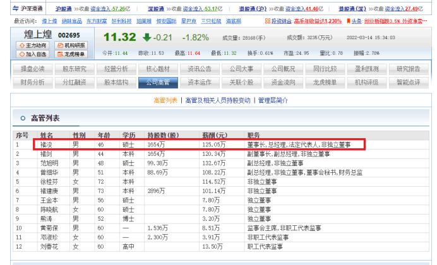This screenshot has width=437, height=265.
Task: Switch to 公司大事 tab
Action: (x=242, y=69)
